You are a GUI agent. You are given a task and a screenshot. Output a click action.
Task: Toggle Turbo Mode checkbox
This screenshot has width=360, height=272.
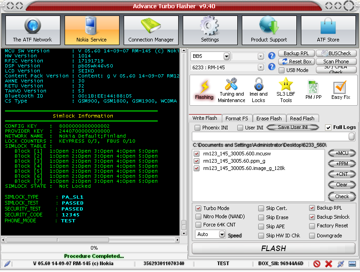198,209
